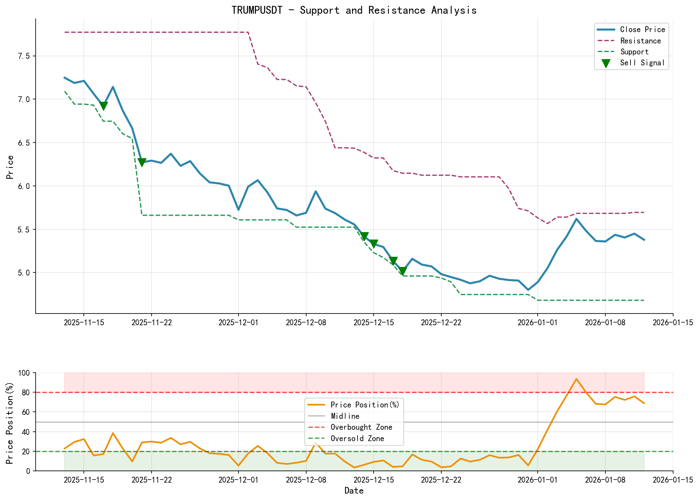Viewport: 699px width, 501px height.
Task: Toggle the Support legend entry off
Action: 635,52
